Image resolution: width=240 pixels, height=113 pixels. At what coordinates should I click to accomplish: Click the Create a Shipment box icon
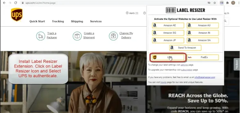77,36
